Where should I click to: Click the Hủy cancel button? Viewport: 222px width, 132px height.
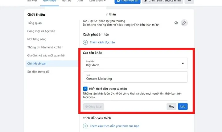point(171,106)
